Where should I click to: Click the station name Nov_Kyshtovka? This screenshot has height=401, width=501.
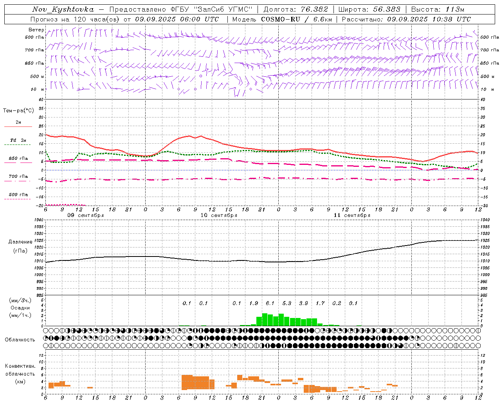click(63, 9)
